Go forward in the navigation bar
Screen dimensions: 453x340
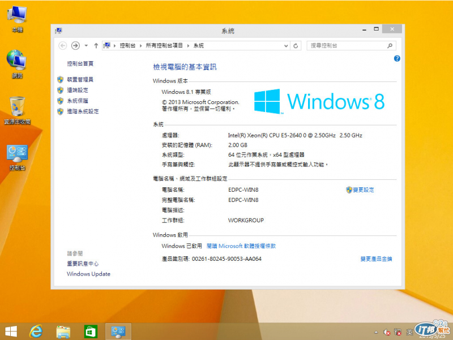click(x=75, y=46)
